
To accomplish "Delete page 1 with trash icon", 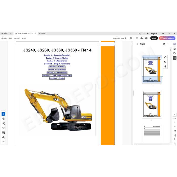I will 165,66.
